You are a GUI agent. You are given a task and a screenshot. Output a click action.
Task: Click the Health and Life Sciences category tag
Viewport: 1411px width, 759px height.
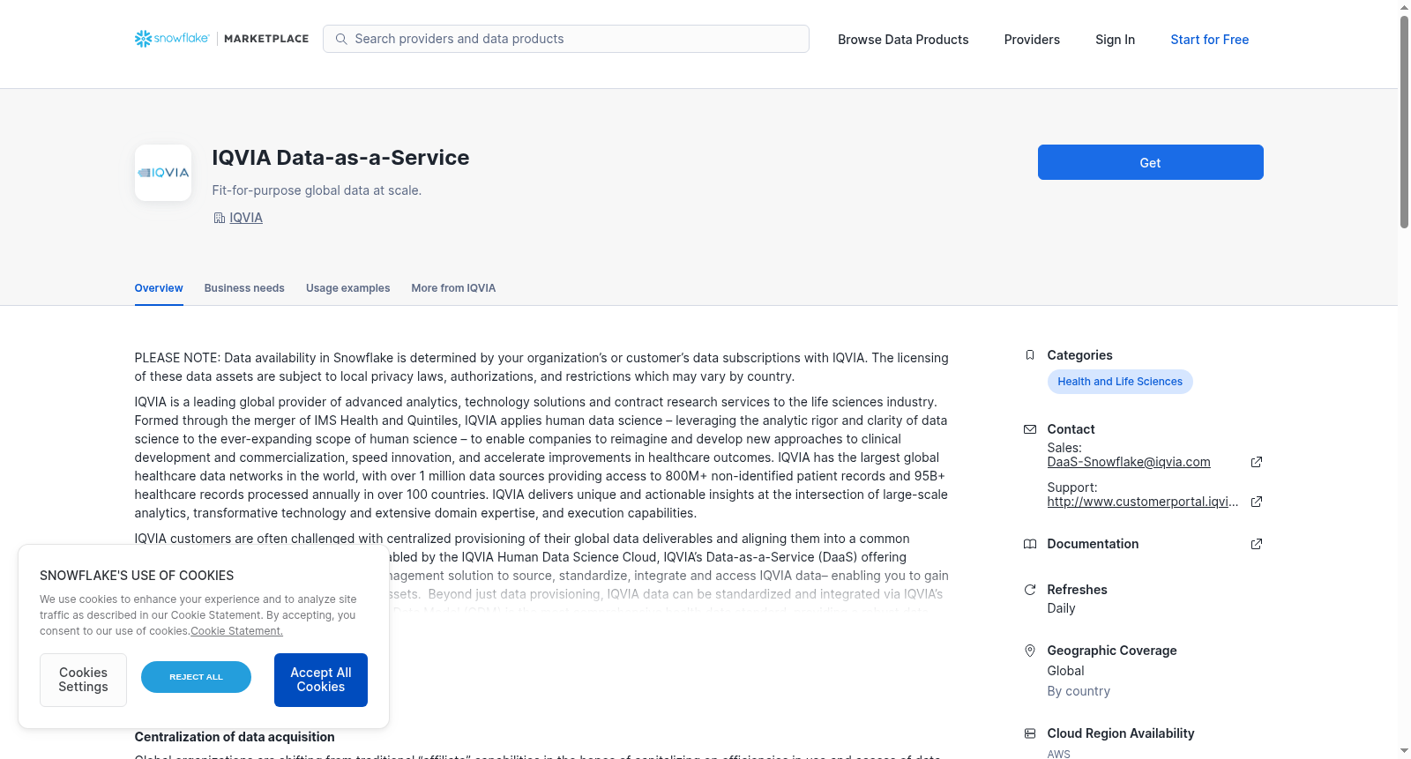click(1120, 382)
